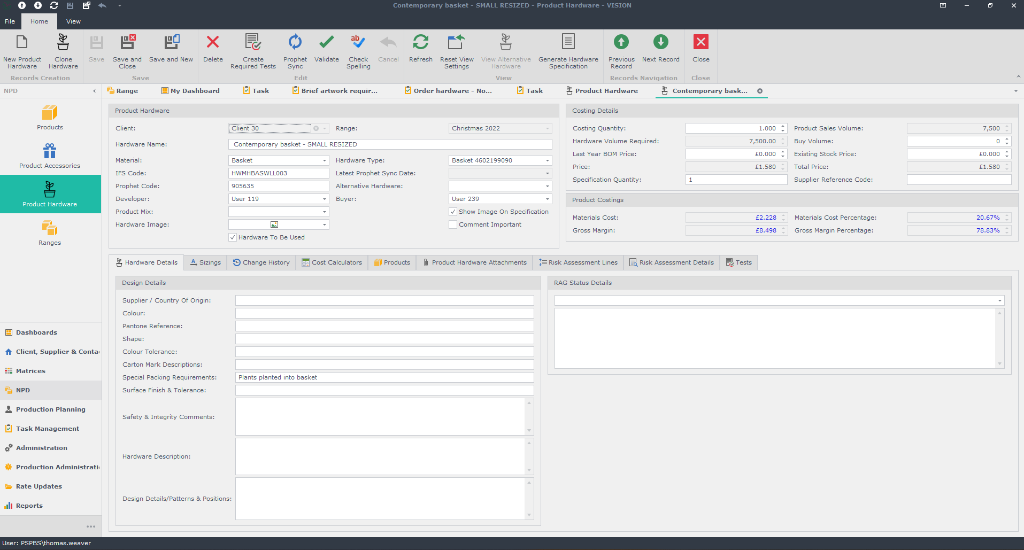Open Product Accessories in sidebar
Screen dimensions: 1024x550
50,156
